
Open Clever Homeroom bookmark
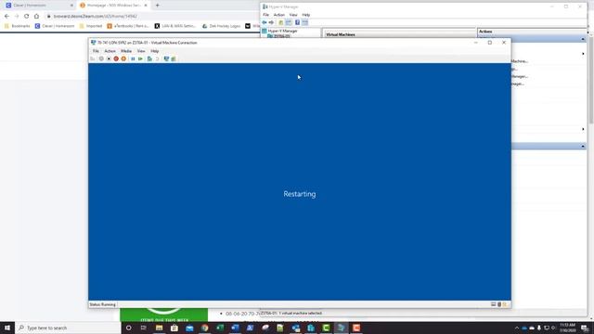tap(55, 26)
